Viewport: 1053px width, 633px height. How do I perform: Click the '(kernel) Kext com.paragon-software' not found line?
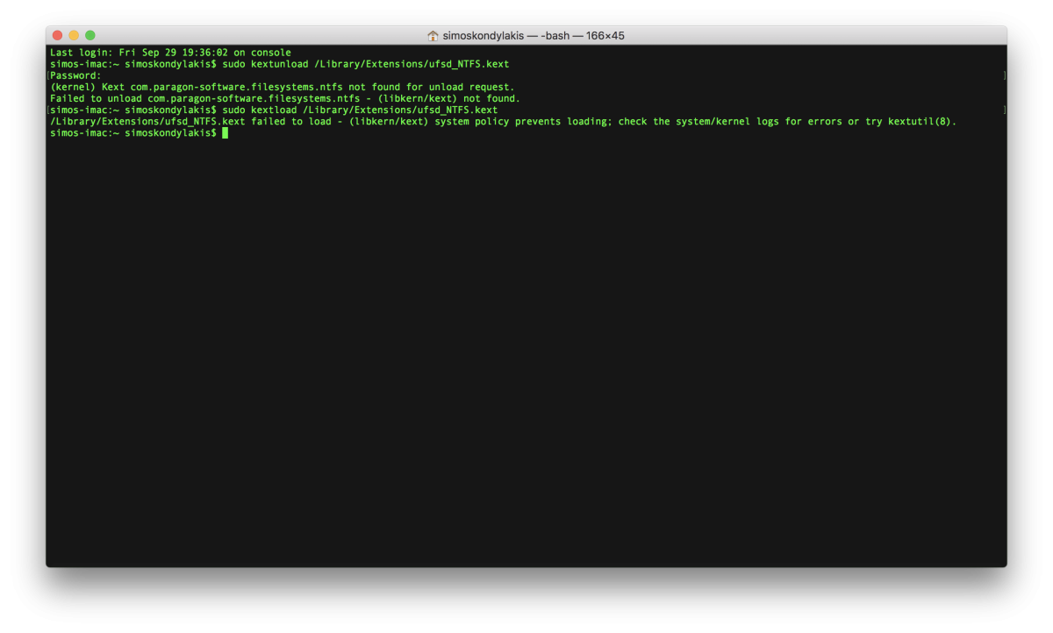(x=282, y=87)
